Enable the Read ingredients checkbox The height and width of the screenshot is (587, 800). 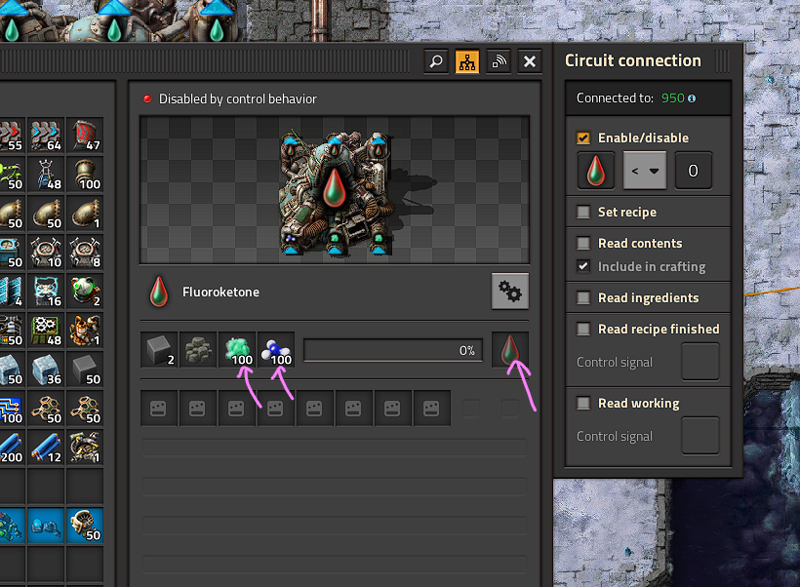[583, 297]
